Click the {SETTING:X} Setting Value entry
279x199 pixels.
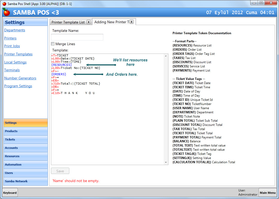pos(192,158)
